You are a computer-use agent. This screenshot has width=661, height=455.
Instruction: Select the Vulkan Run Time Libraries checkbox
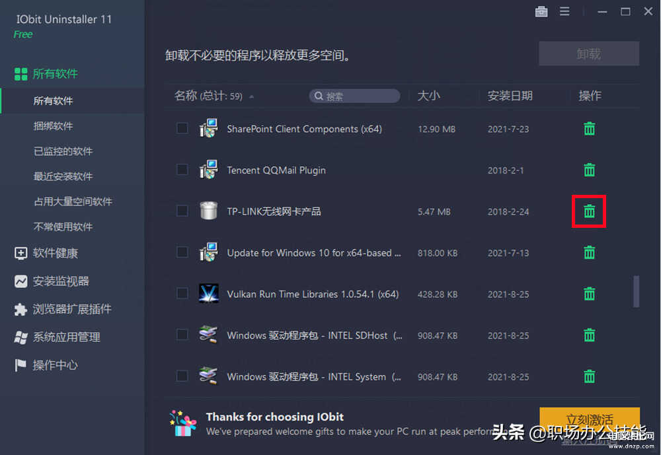(x=182, y=293)
